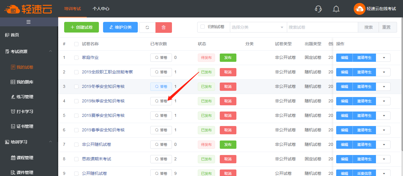The height and width of the screenshot is (176, 403).
Task: Click the 轻速云在线考试 user avatar
Action: click(x=359, y=9)
